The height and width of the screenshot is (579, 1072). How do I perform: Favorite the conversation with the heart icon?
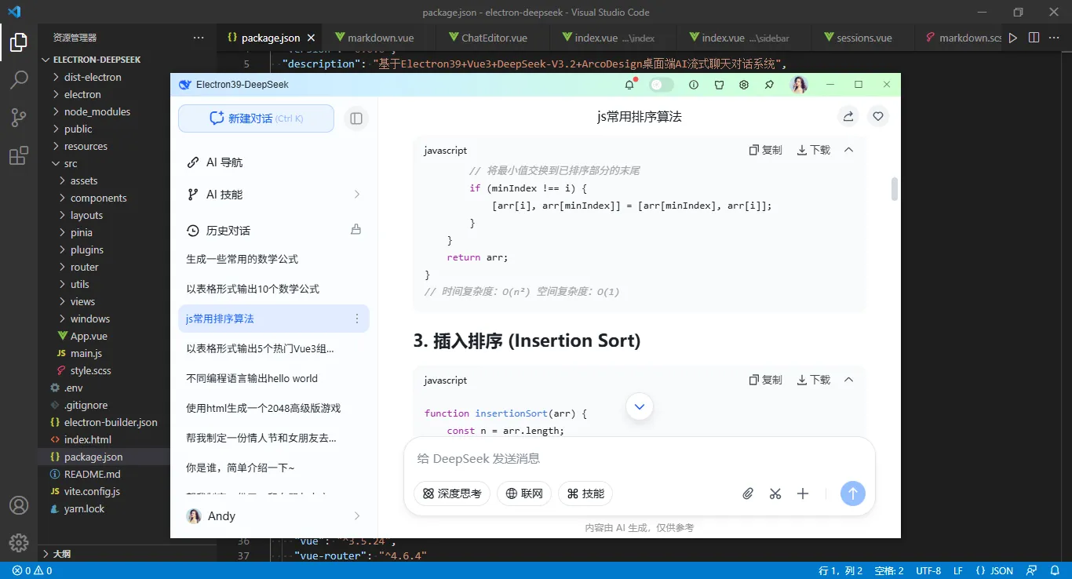[878, 115]
